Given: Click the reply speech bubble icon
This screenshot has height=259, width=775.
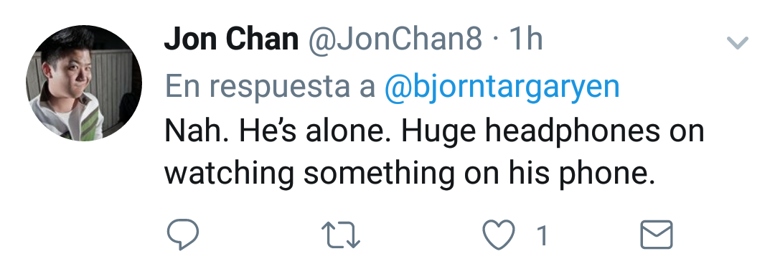Looking at the screenshot, I should (x=183, y=235).
